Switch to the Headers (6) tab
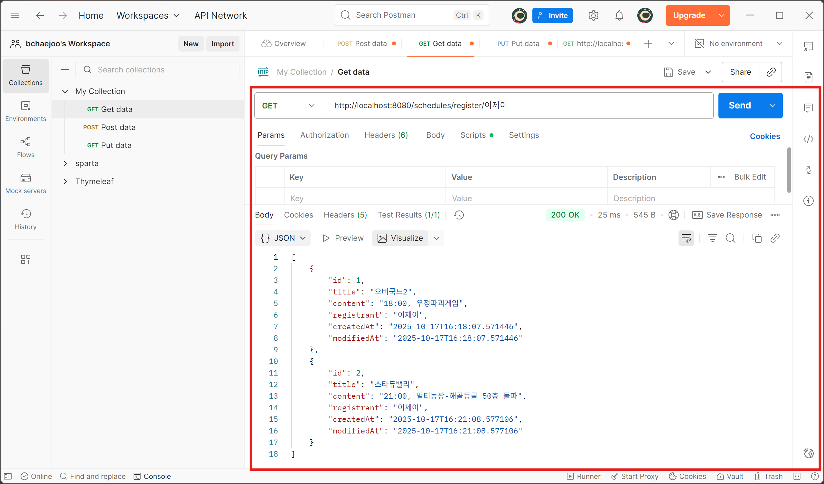 coord(386,135)
